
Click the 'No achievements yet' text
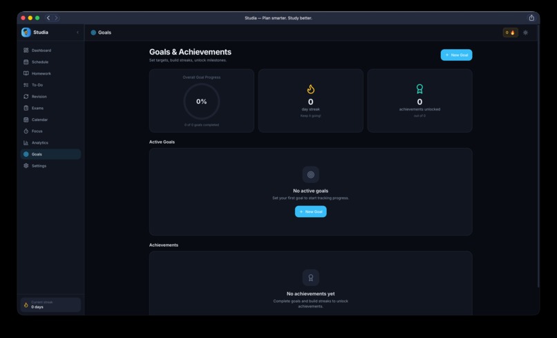click(x=311, y=294)
